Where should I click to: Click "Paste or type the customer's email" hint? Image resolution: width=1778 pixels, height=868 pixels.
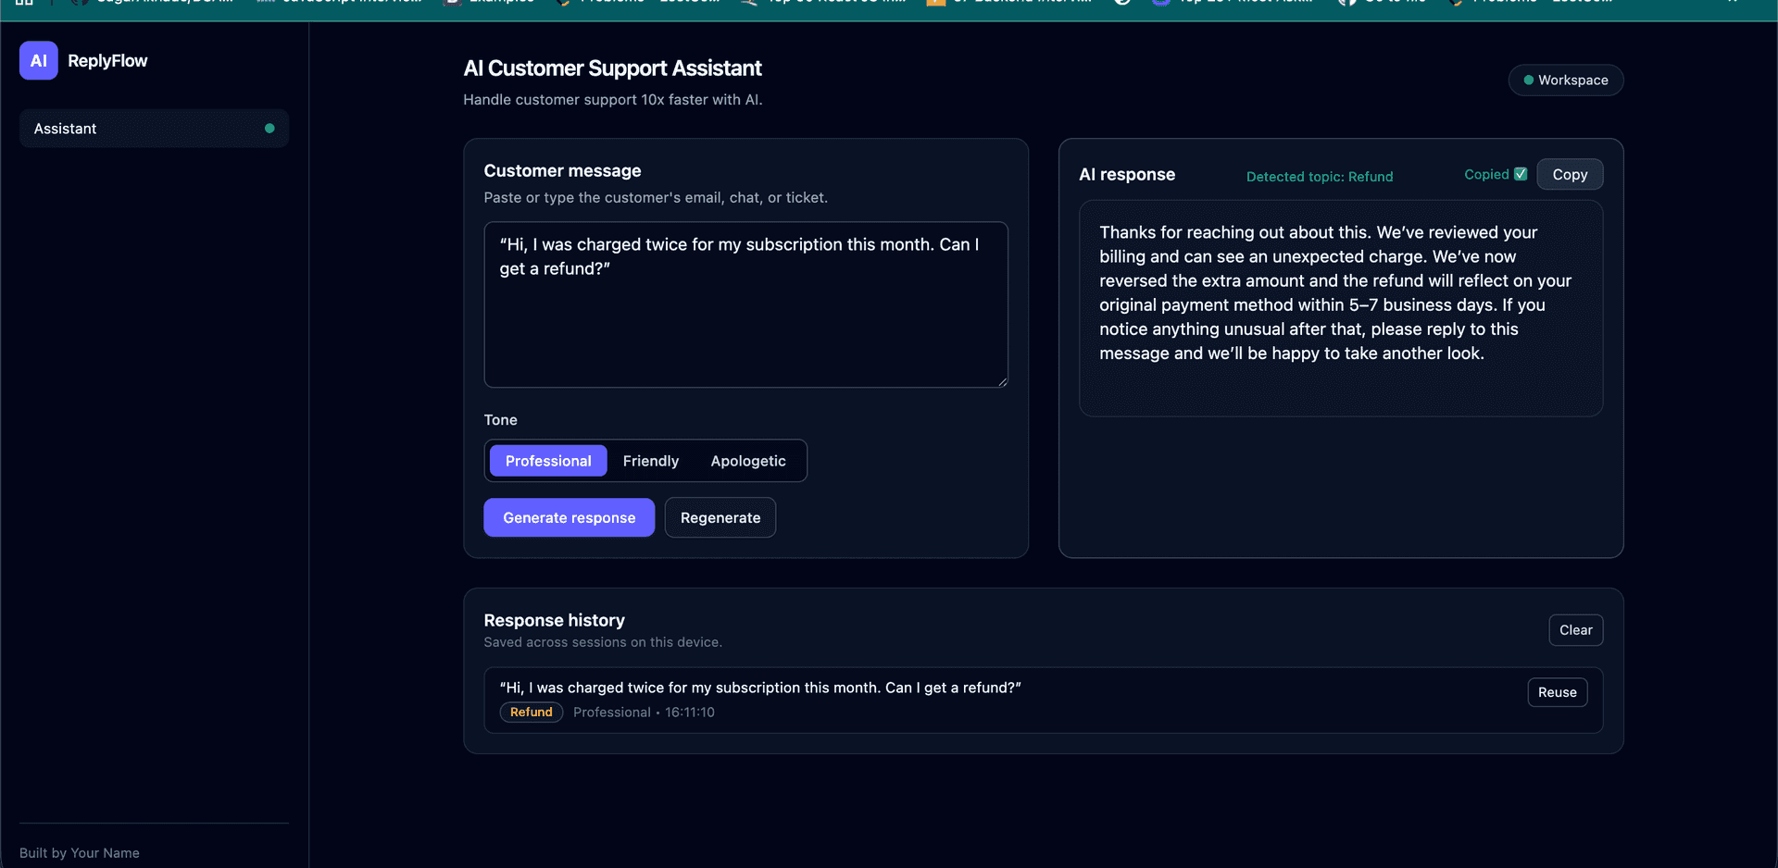[656, 198]
